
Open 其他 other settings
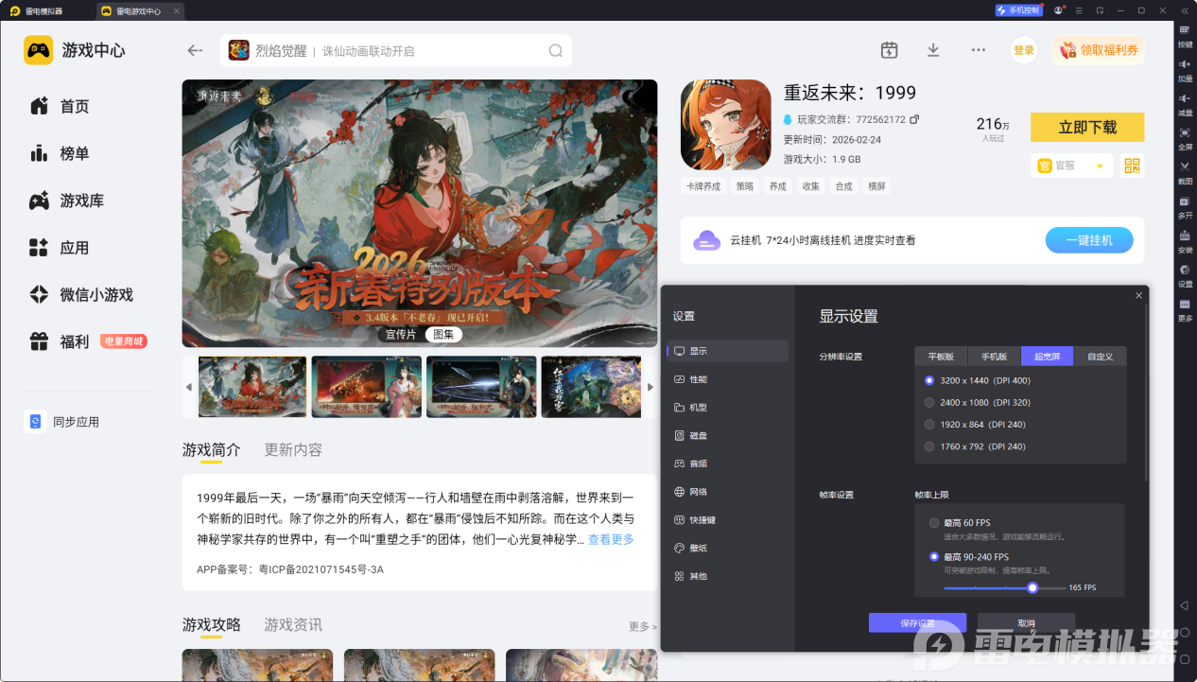pyautogui.click(x=727, y=576)
